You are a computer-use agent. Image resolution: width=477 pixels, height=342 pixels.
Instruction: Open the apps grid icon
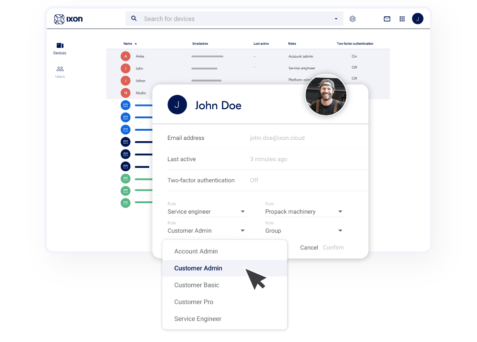pos(402,19)
